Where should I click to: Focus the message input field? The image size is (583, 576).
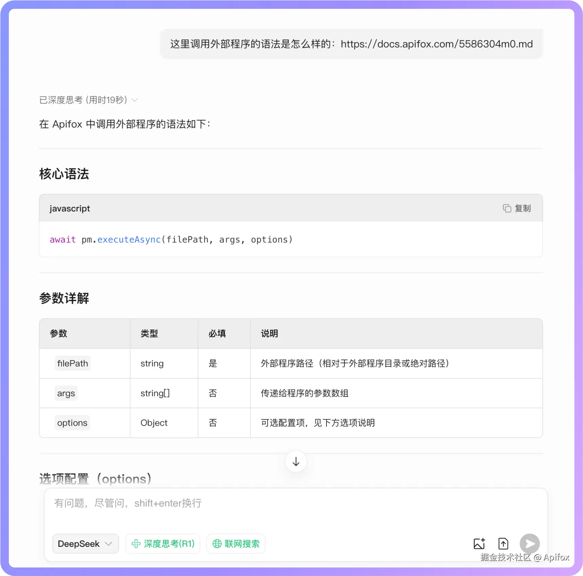(x=296, y=503)
